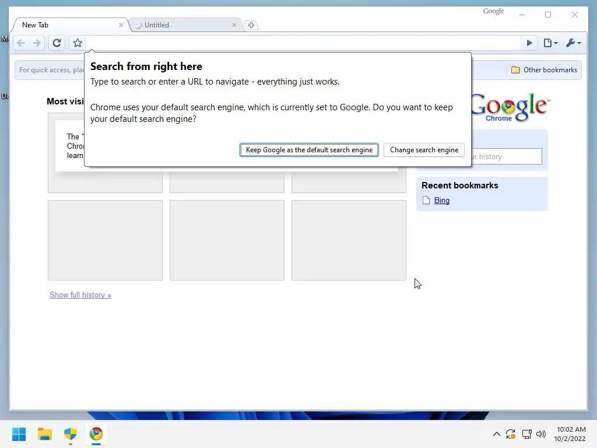Open the Bing recent bookmark
The width and height of the screenshot is (597, 448).
[442, 201]
